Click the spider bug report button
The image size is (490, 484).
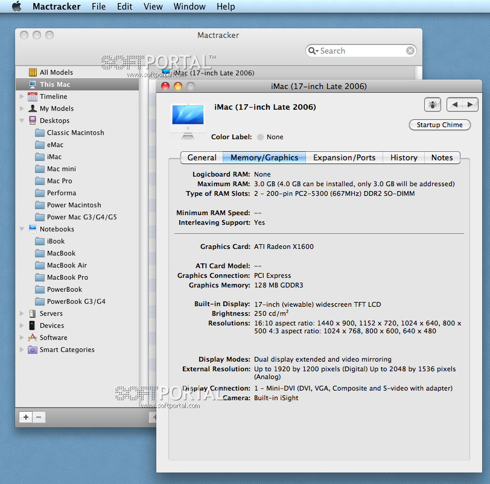(x=433, y=104)
